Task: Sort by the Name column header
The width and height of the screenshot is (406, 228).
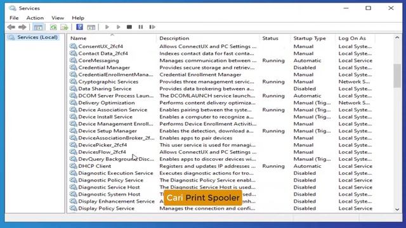Action: [x=112, y=38]
